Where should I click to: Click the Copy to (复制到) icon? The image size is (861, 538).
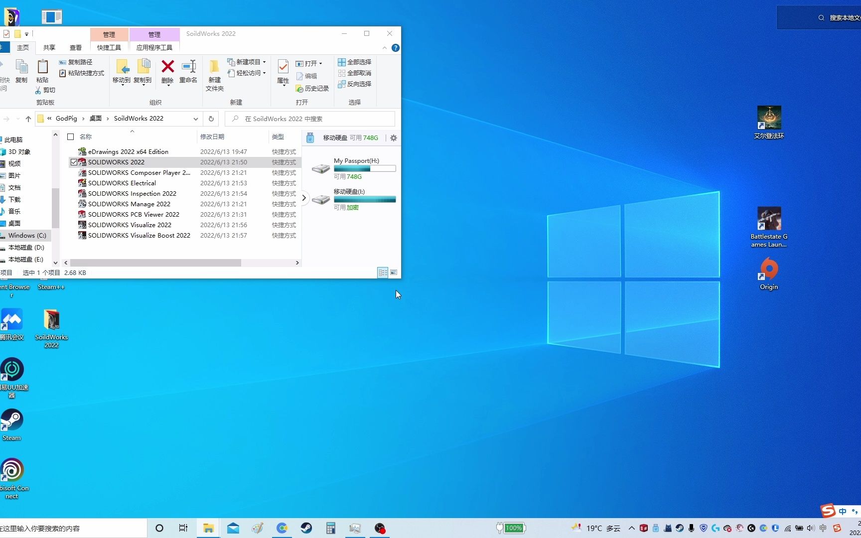point(143,71)
